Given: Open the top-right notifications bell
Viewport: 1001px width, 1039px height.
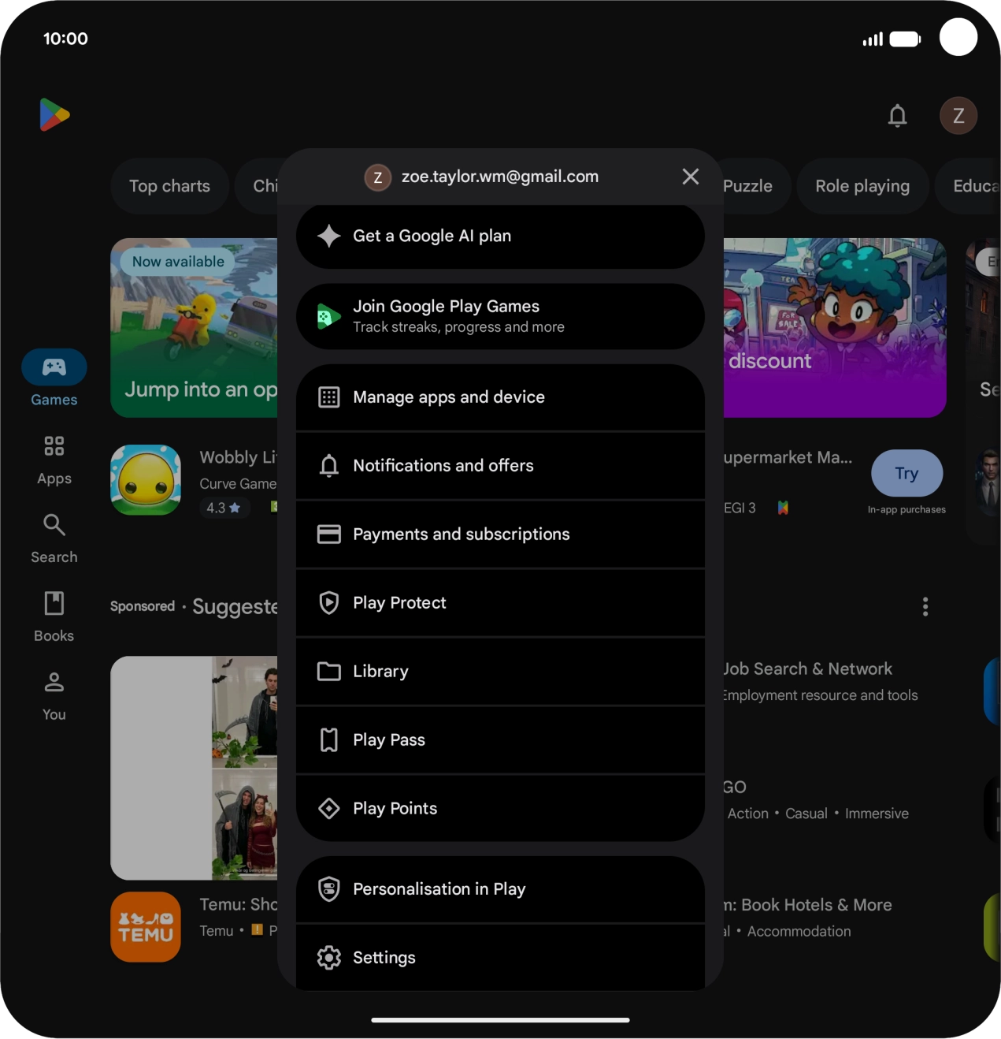Looking at the screenshot, I should (897, 116).
